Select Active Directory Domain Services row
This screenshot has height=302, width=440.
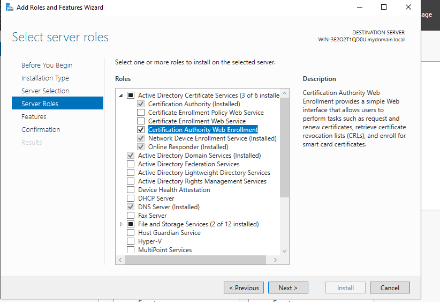(x=200, y=156)
